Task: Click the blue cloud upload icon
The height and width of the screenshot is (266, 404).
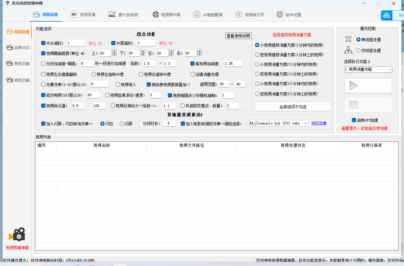Action: [387, 15]
